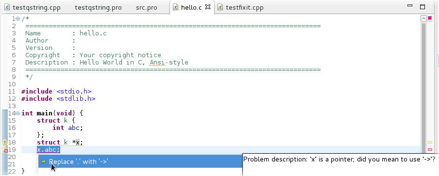Click the 'struct k {' declaration on line 15
The image size is (439, 176).
click(56, 120)
